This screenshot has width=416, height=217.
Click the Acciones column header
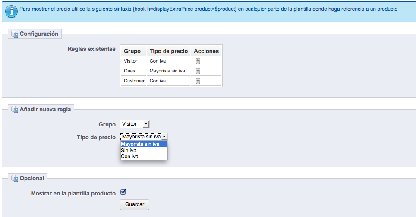(x=206, y=51)
